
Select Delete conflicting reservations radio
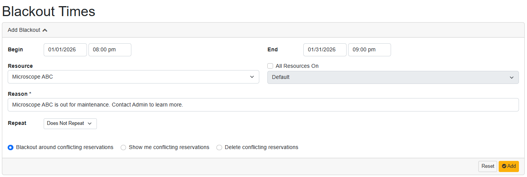(219, 147)
